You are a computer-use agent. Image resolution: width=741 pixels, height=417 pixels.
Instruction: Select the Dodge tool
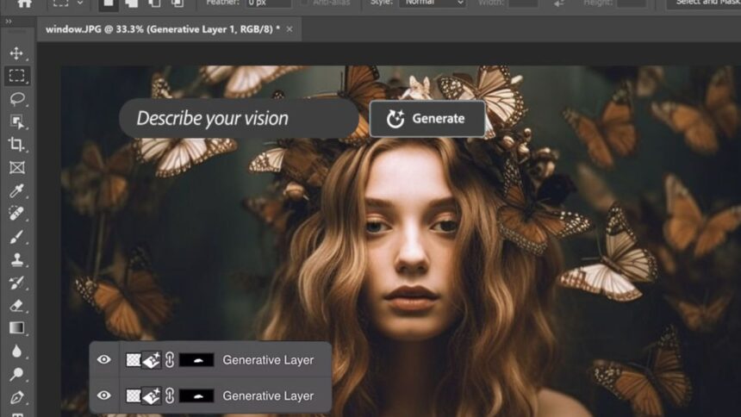(16, 374)
